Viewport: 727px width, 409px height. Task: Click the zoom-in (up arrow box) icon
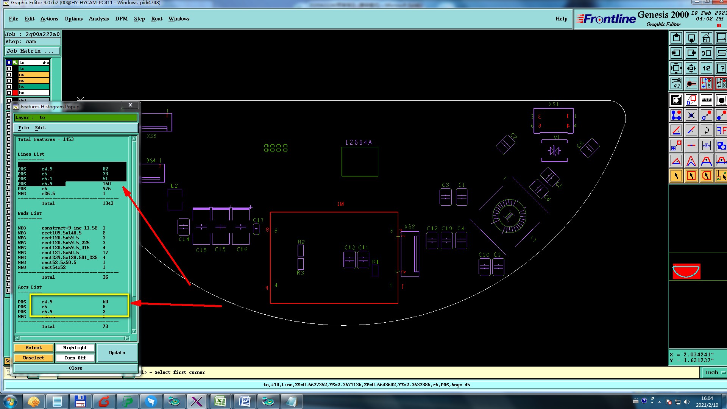(x=676, y=38)
